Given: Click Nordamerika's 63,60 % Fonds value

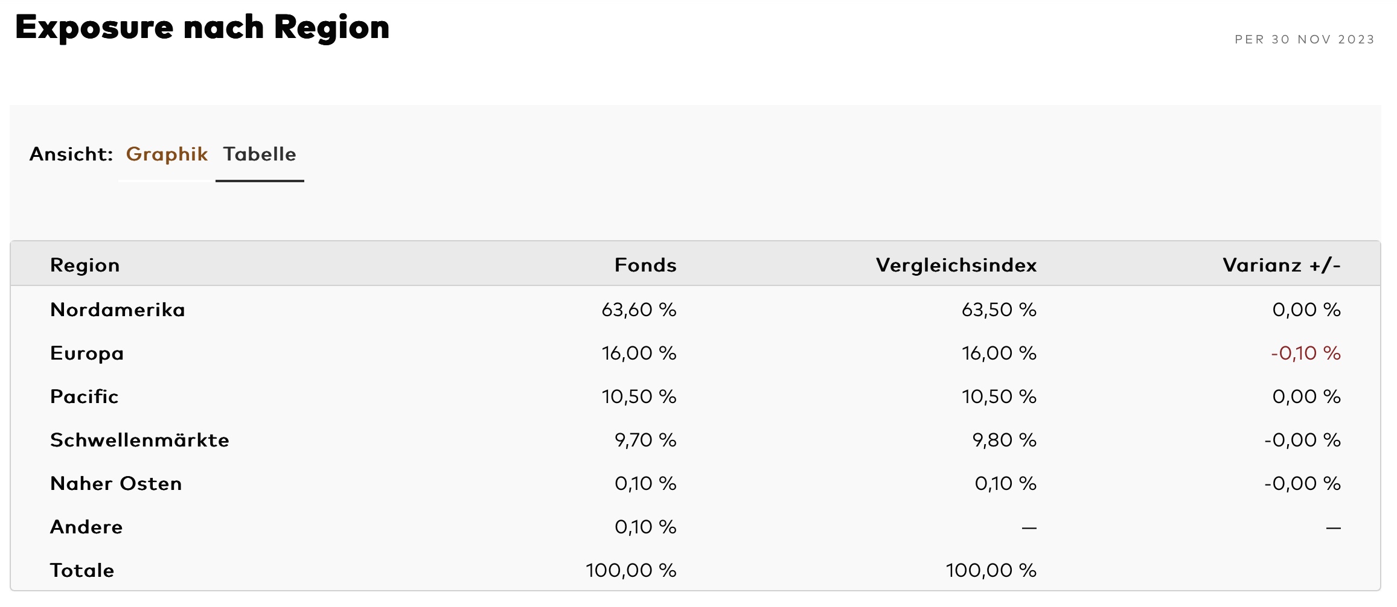Looking at the screenshot, I should tap(639, 310).
